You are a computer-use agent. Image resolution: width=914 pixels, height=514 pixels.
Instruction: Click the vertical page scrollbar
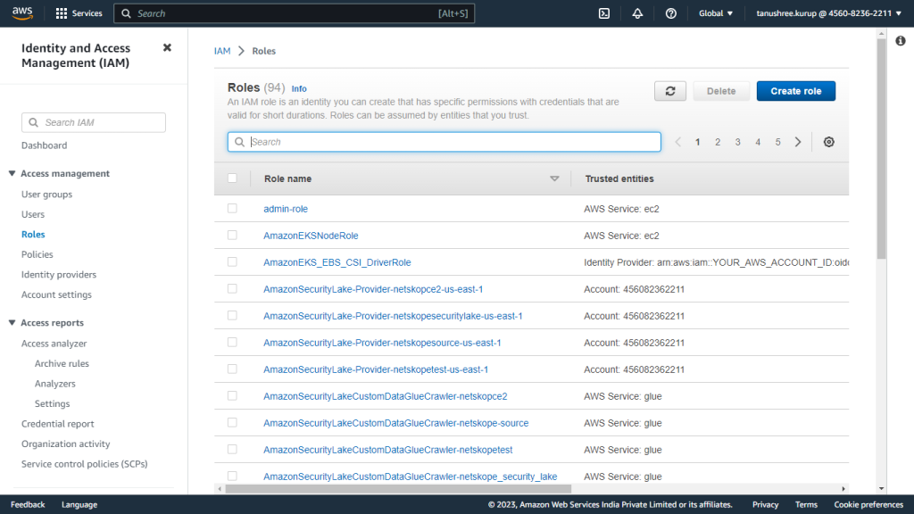(881, 149)
